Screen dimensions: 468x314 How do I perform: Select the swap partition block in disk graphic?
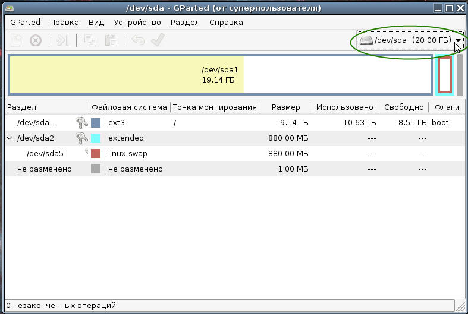pyautogui.click(x=445, y=75)
